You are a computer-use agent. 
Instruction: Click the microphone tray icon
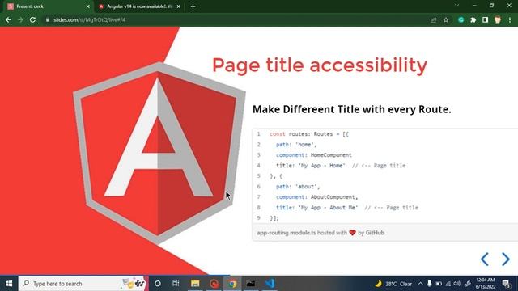(x=429, y=284)
